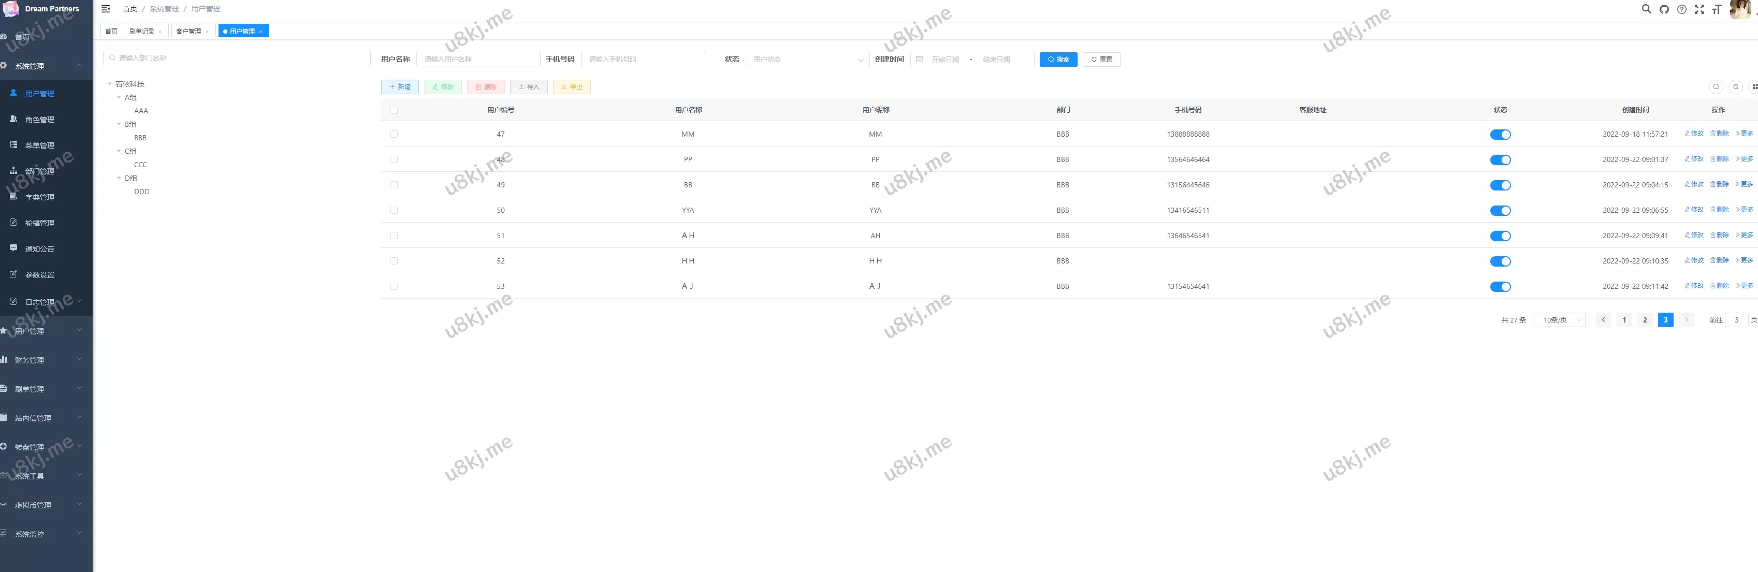The width and height of the screenshot is (1758, 572).
Task: Check the row checkbox for user 49
Action: (x=394, y=185)
